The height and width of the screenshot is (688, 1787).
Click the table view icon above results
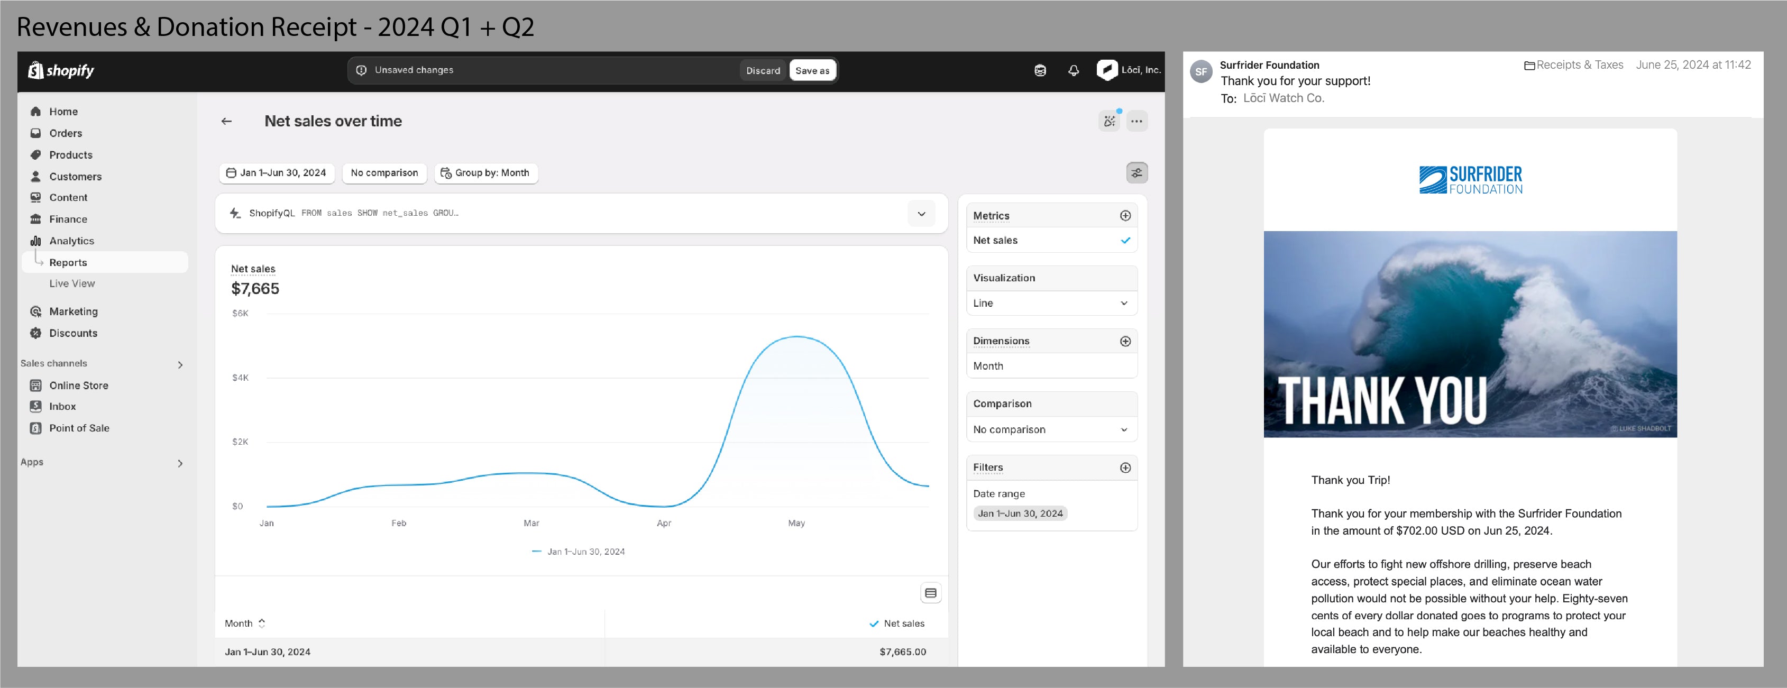tap(930, 593)
